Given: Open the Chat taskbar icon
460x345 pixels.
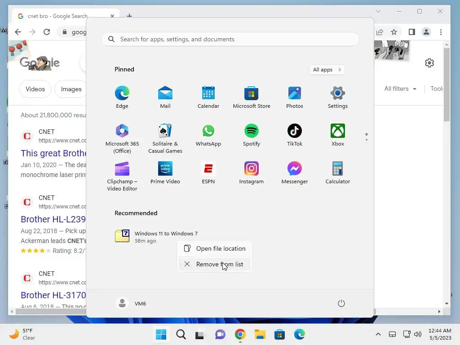Looking at the screenshot, I should [x=220, y=334].
